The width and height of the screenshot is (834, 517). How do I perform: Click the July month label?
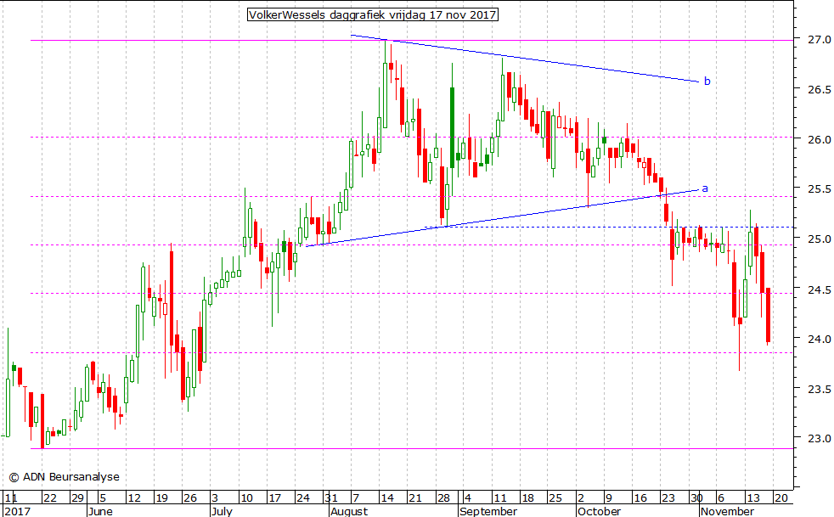point(221,511)
